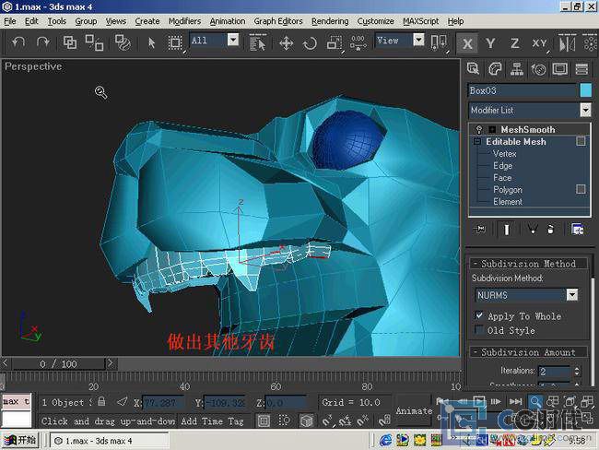Toggle the Apply To Whole checkbox

[478, 315]
